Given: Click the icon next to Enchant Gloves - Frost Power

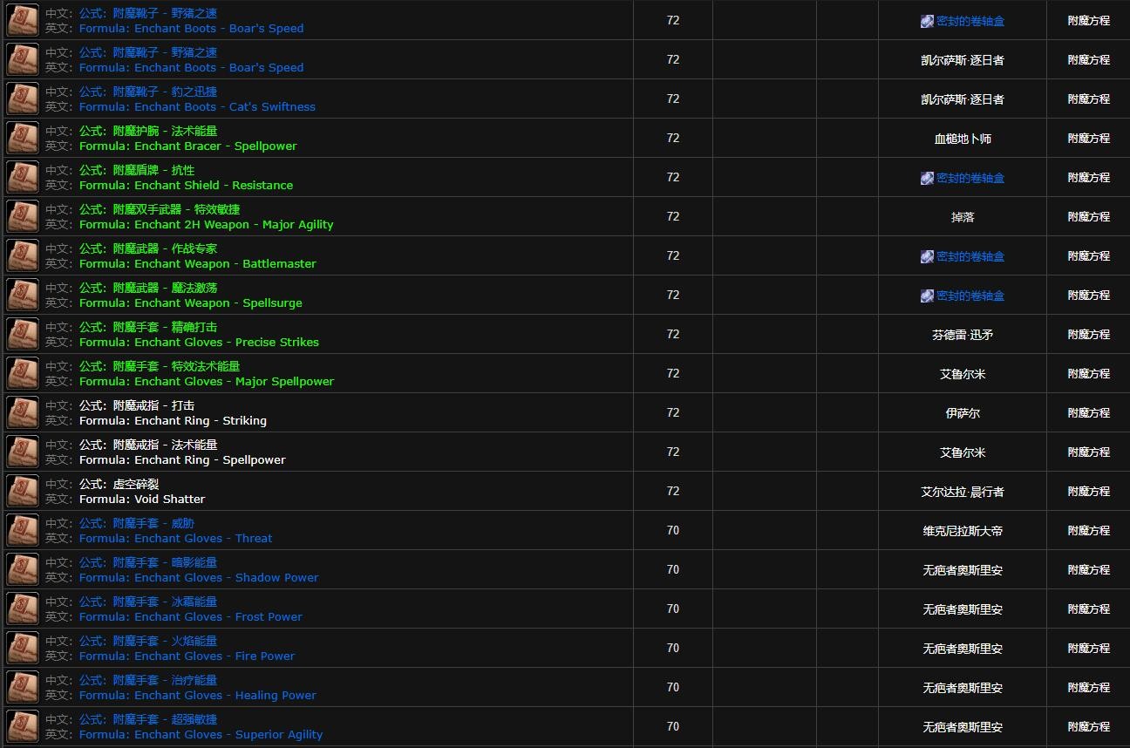Looking at the screenshot, I should point(23,609).
